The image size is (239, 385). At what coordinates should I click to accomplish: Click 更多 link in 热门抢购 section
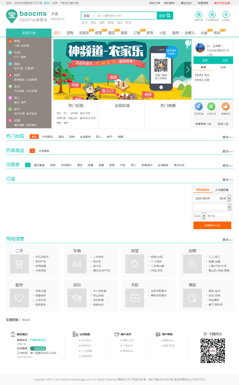228,137
